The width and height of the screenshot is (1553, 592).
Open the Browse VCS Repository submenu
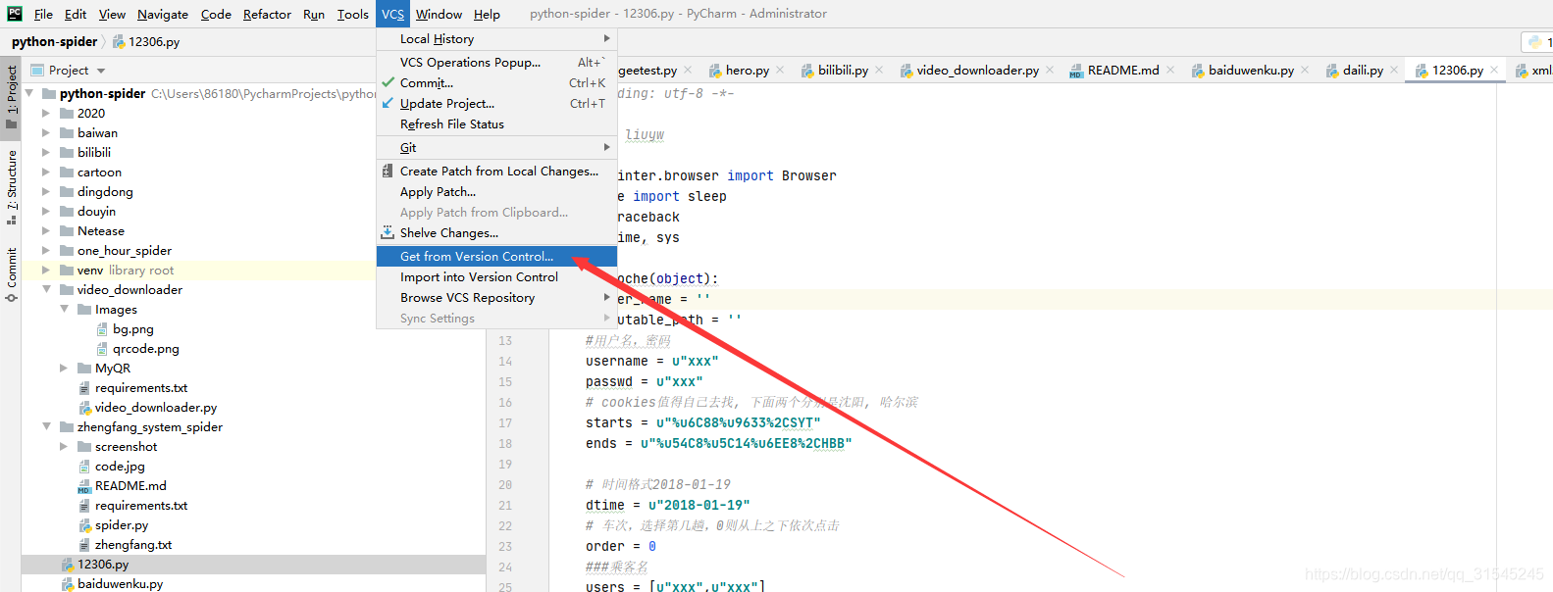pyautogui.click(x=496, y=297)
